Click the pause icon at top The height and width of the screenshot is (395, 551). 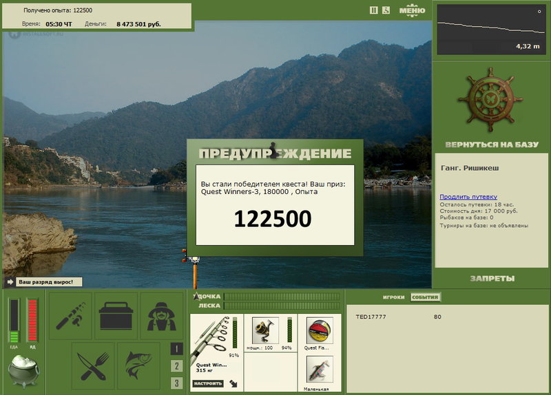click(x=374, y=10)
